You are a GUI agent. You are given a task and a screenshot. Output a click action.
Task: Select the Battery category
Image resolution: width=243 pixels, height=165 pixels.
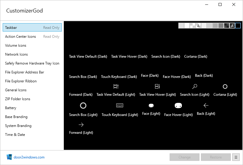(32, 108)
